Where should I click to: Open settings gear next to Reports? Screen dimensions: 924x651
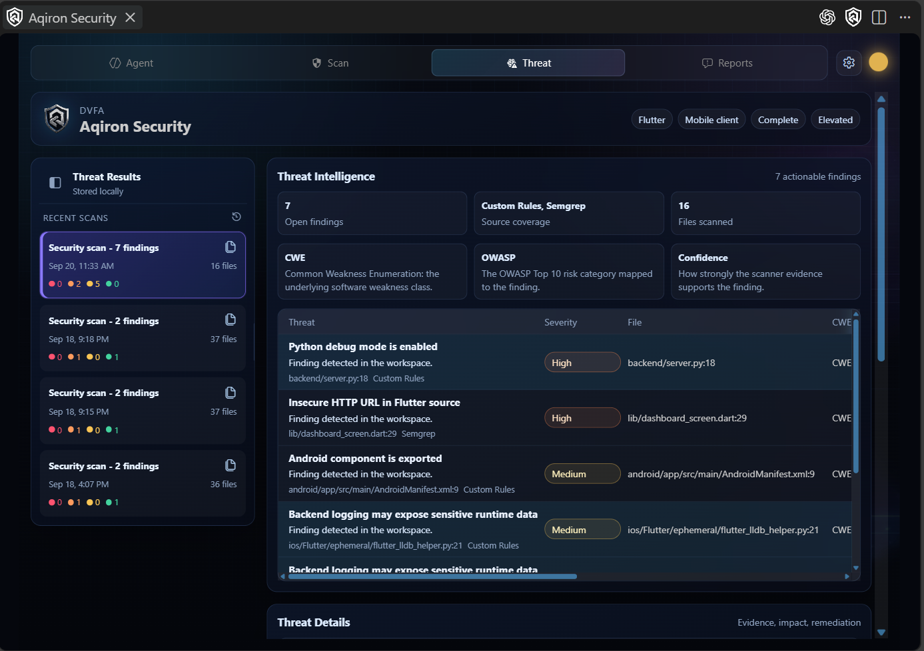click(849, 63)
